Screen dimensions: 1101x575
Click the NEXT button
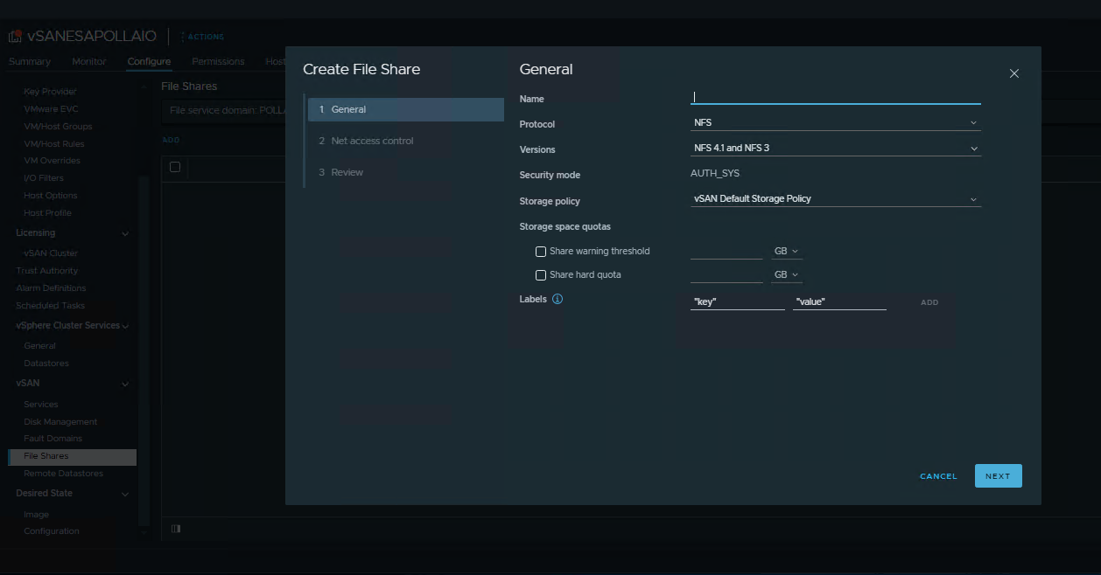[998, 476]
